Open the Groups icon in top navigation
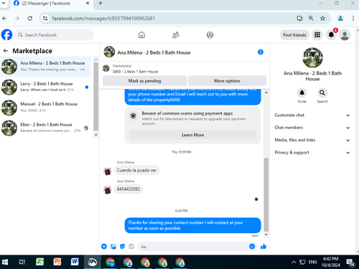 [210, 35]
